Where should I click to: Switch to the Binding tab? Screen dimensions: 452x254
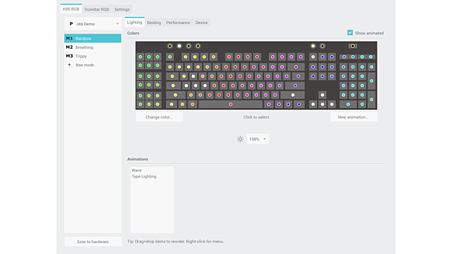tap(154, 23)
